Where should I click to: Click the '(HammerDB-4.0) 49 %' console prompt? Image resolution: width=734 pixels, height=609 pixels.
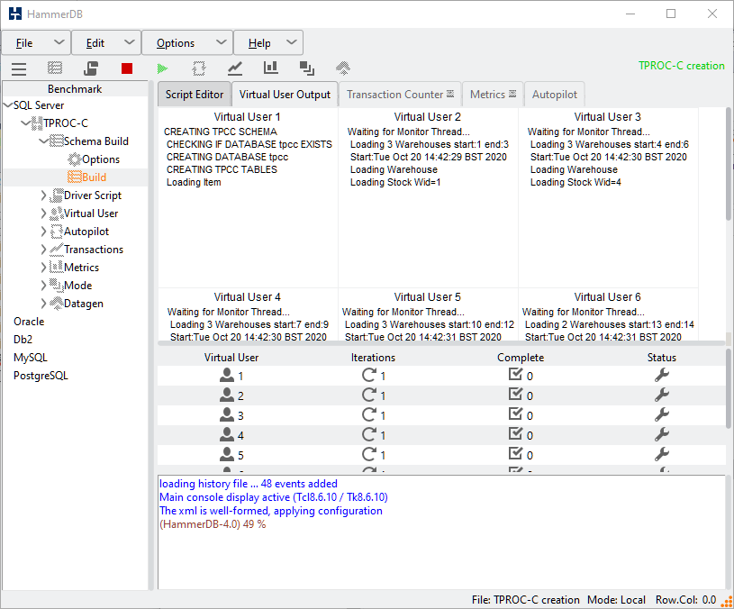point(213,524)
